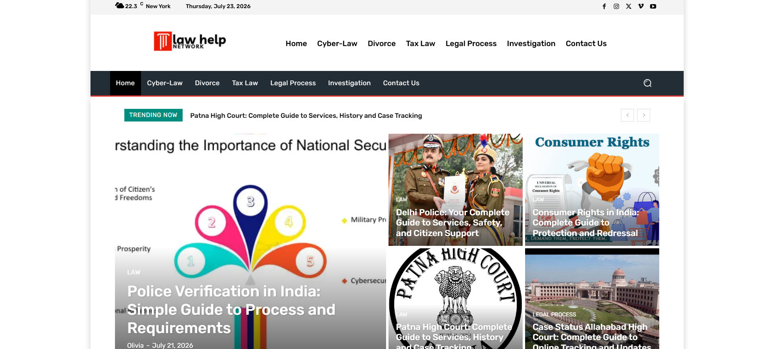Click the search magnifier icon
Viewport: 775px width, 349px height.
point(647,83)
